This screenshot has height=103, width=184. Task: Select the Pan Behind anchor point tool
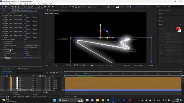(x=25, y=7)
